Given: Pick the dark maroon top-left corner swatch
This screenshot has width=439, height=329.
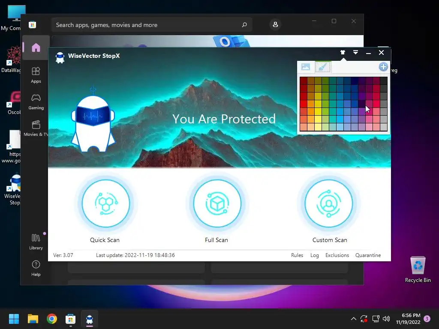Looking at the screenshot, I should (304, 81).
